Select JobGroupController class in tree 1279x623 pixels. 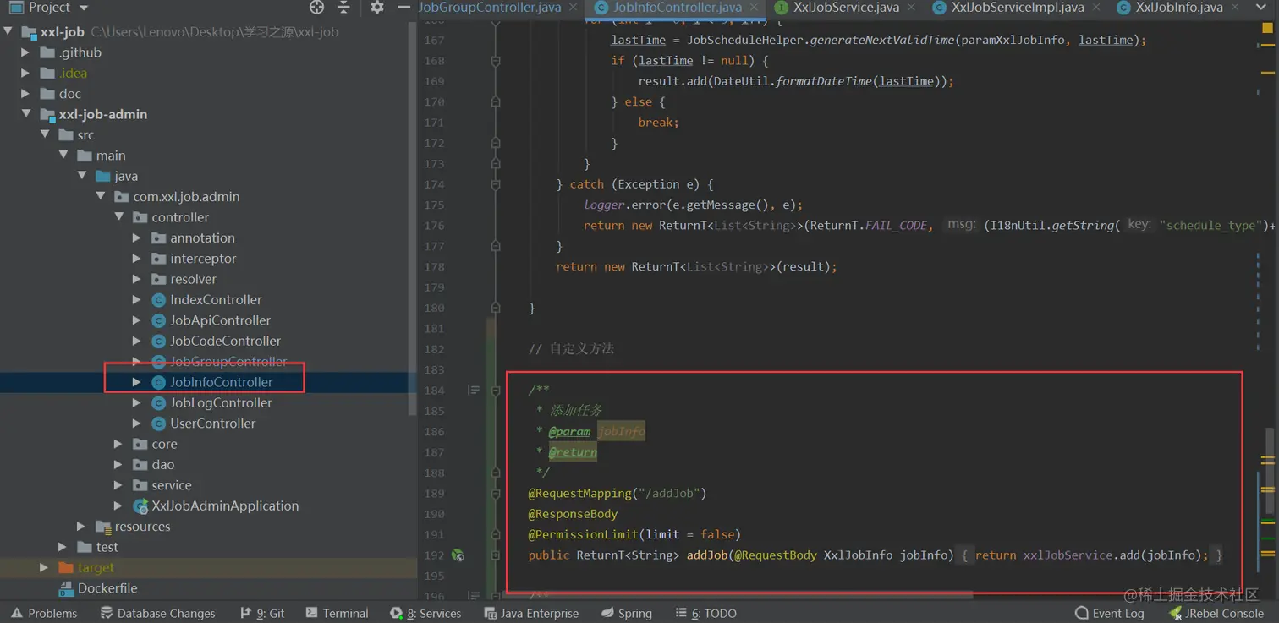tap(228, 362)
